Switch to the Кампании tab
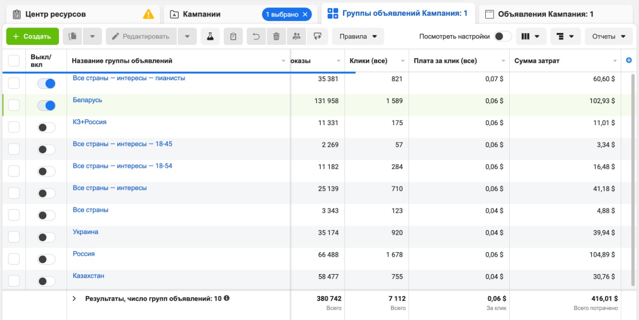Image resolution: width=639 pixels, height=320 pixels. (x=202, y=14)
